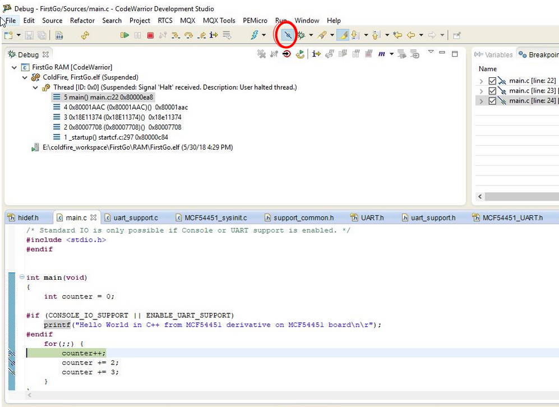
Task: Click the New toolbar icon
Action: tap(8, 35)
